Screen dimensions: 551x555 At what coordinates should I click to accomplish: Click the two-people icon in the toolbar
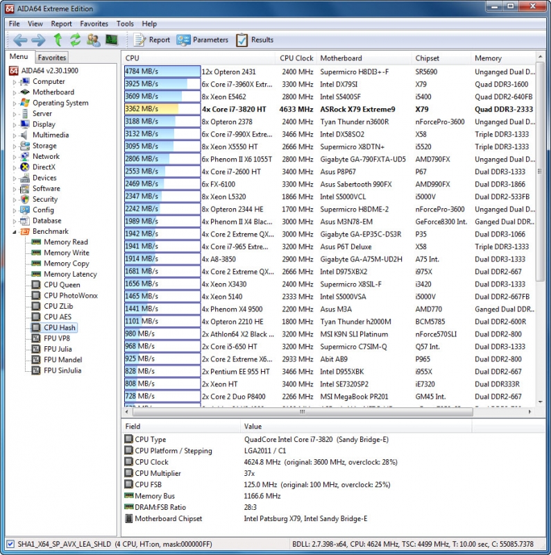tap(94, 40)
